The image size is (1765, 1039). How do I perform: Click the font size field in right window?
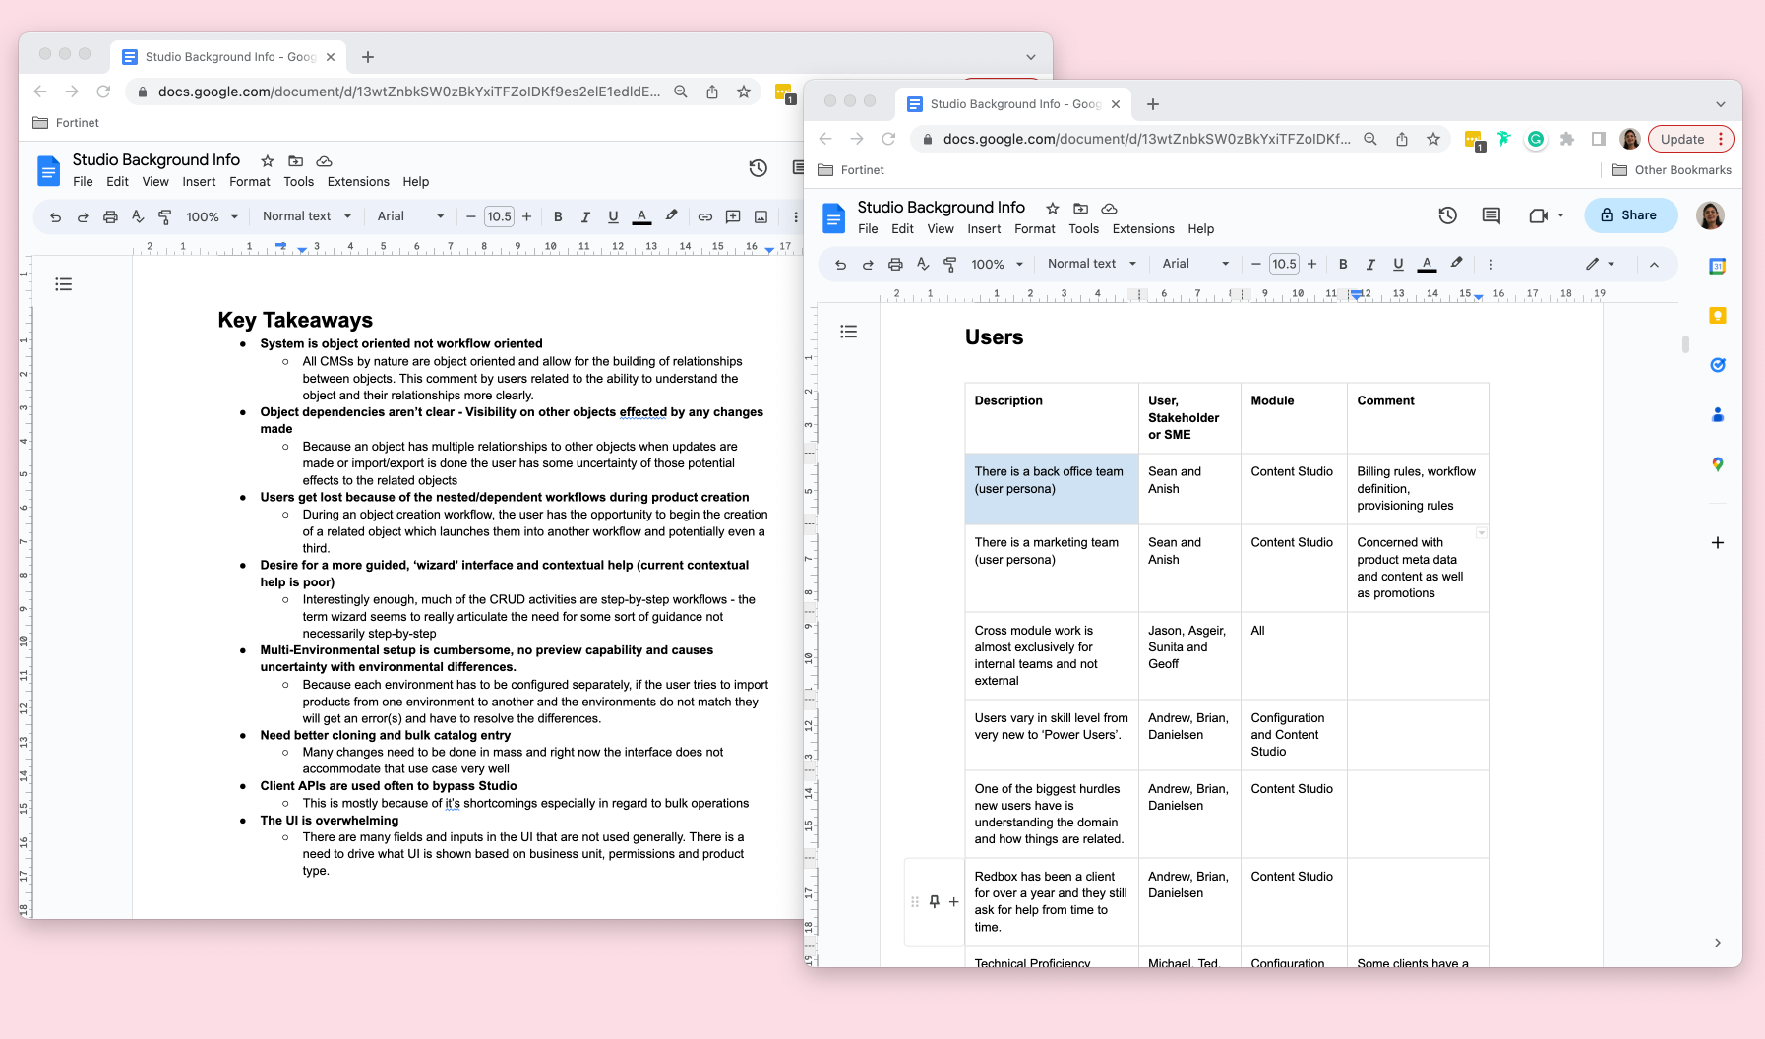pos(1283,264)
